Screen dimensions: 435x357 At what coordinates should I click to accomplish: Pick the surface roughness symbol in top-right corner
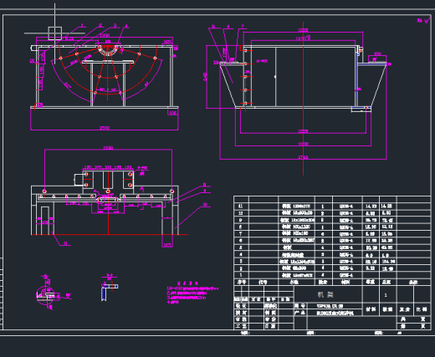tap(424, 20)
